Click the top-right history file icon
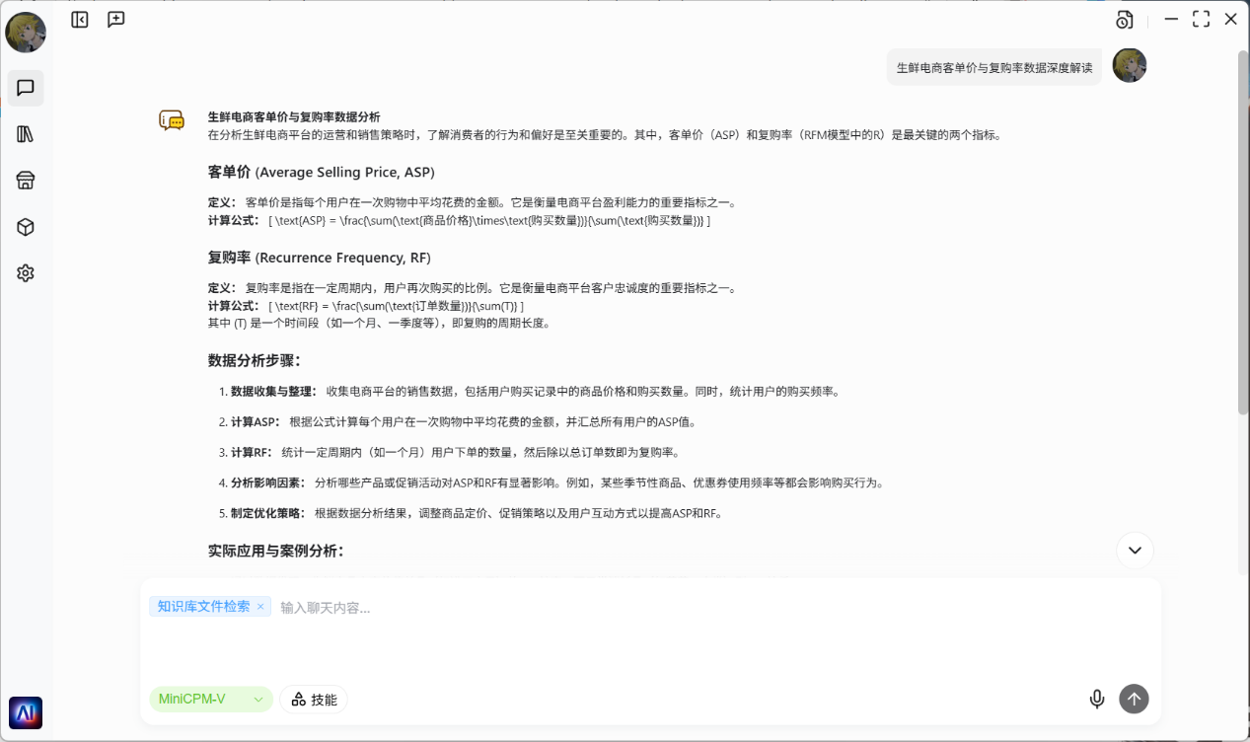The height and width of the screenshot is (742, 1250). (1125, 20)
